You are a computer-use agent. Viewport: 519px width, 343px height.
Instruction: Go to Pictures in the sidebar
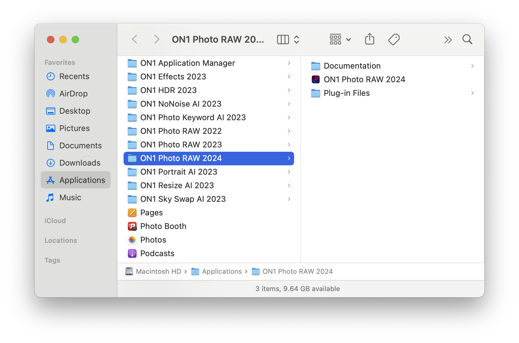click(x=76, y=128)
